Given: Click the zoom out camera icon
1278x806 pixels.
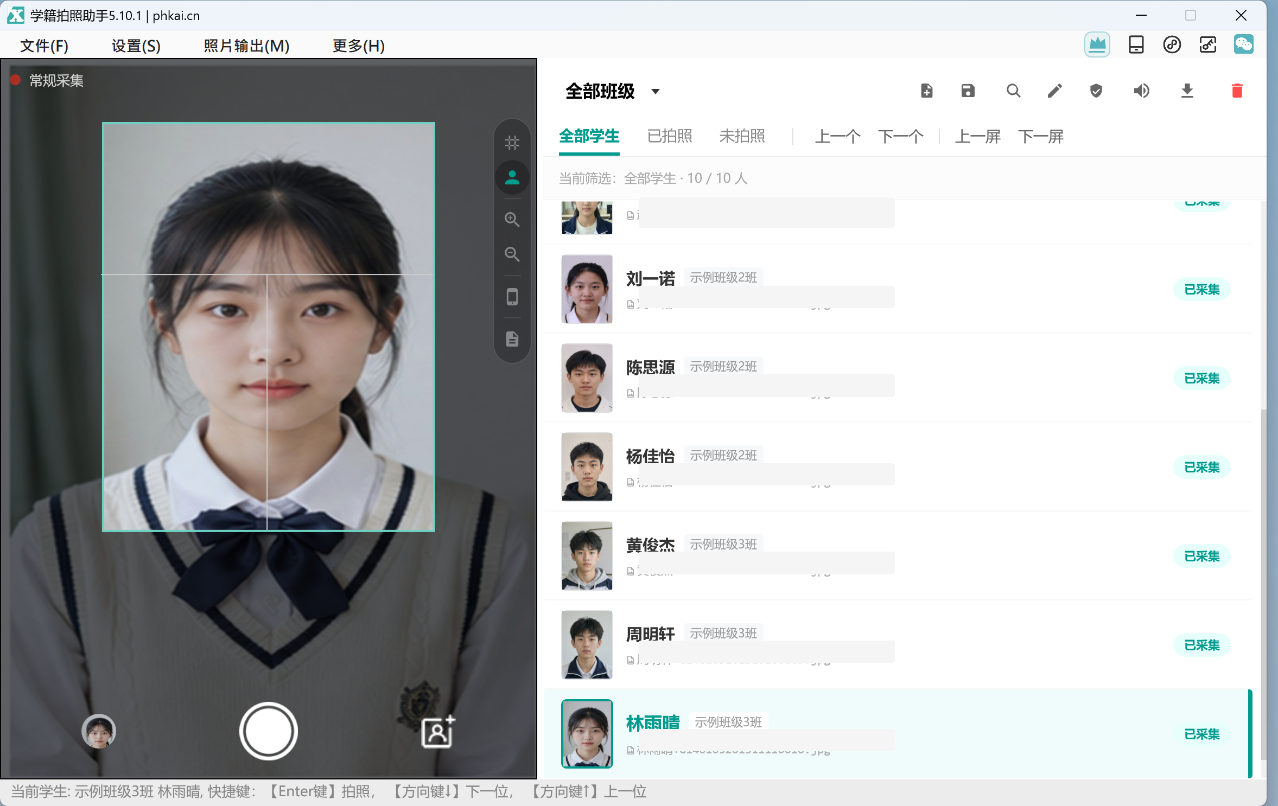Looking at the screenshot, I should click(x=512, y=254).
